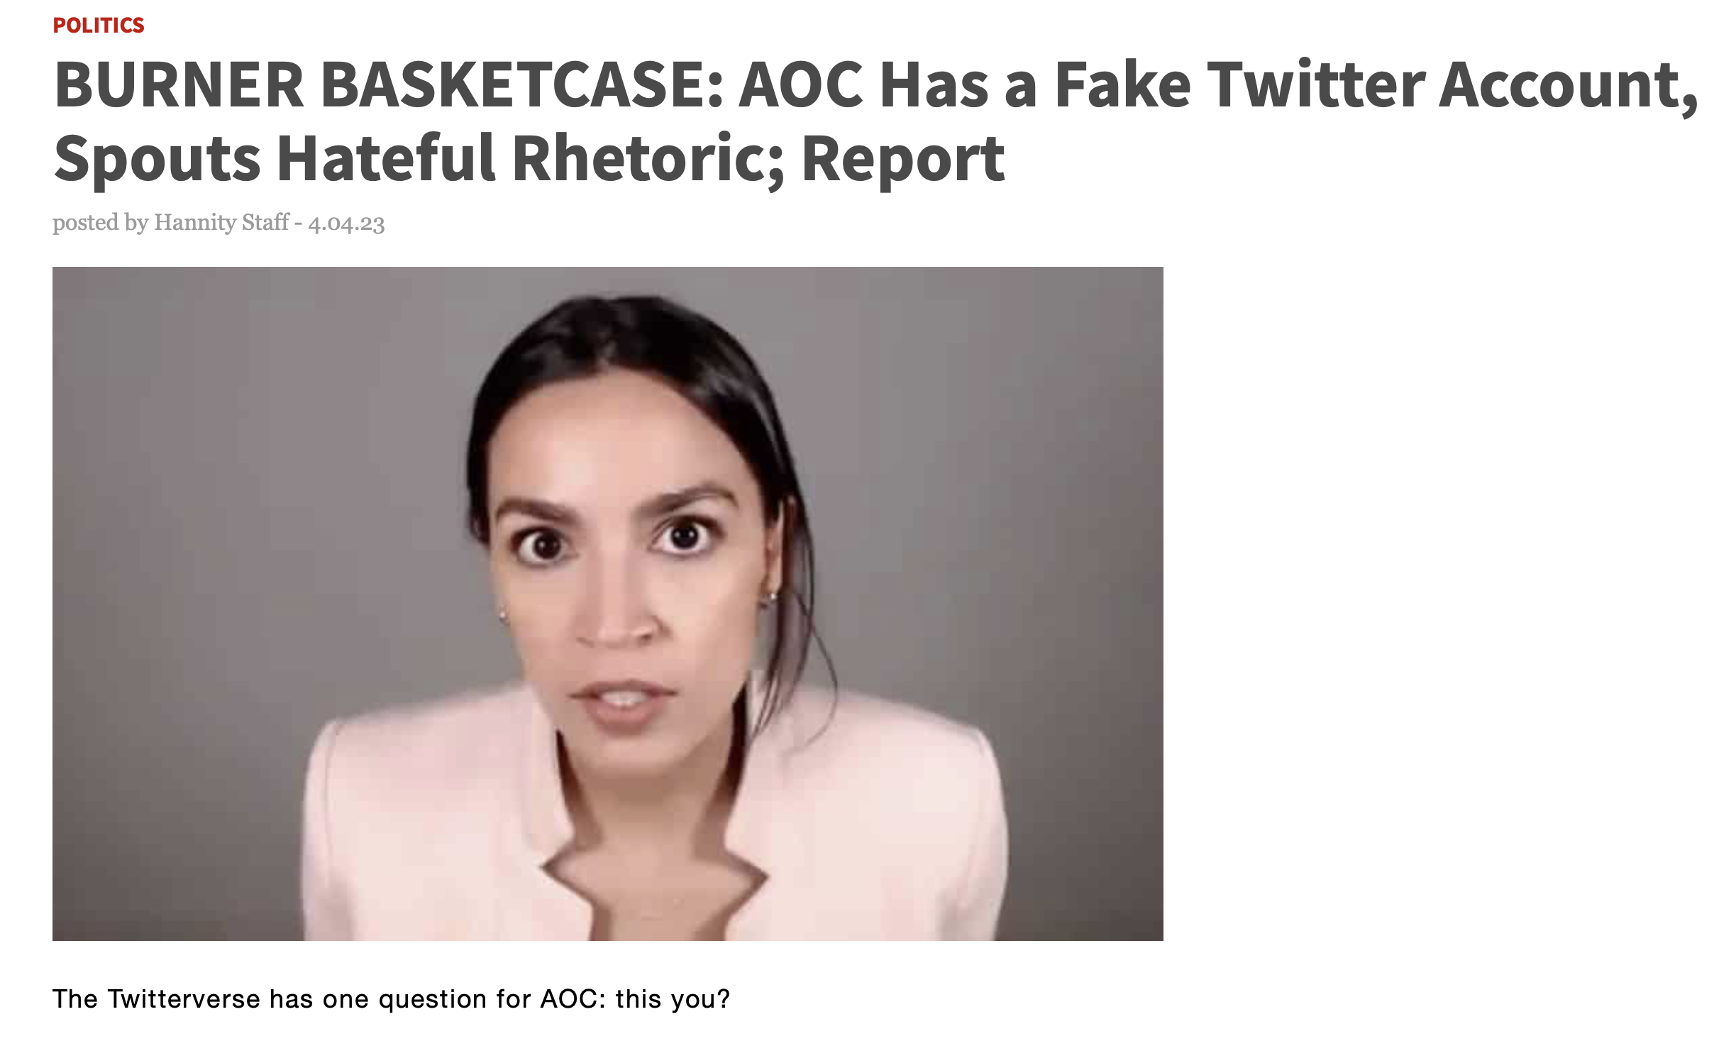Open the article's featured photo
The width and height of the screenshot is (1714, 1046).
pos(608,604)
